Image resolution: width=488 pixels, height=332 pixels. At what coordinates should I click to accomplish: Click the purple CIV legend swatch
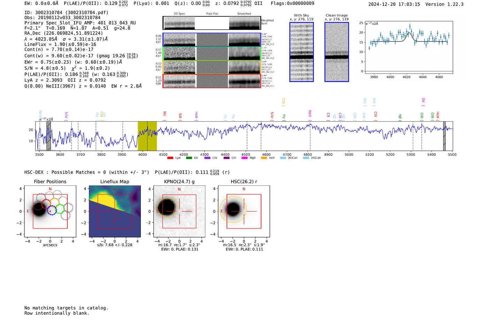tap(207, 158)
